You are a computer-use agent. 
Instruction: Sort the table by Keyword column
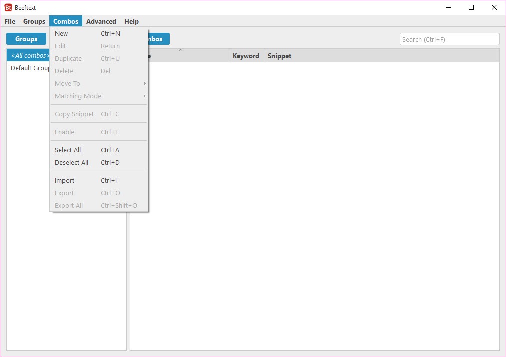(x=247, y=56)
